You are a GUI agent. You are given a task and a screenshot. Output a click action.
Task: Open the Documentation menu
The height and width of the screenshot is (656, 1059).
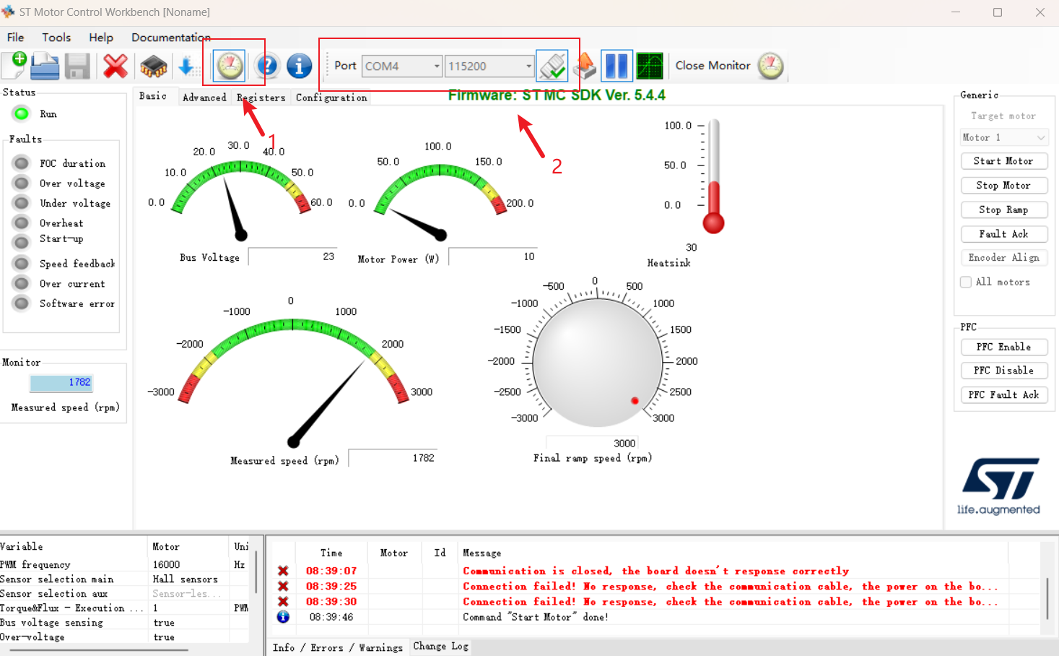(x=171, y=38)
